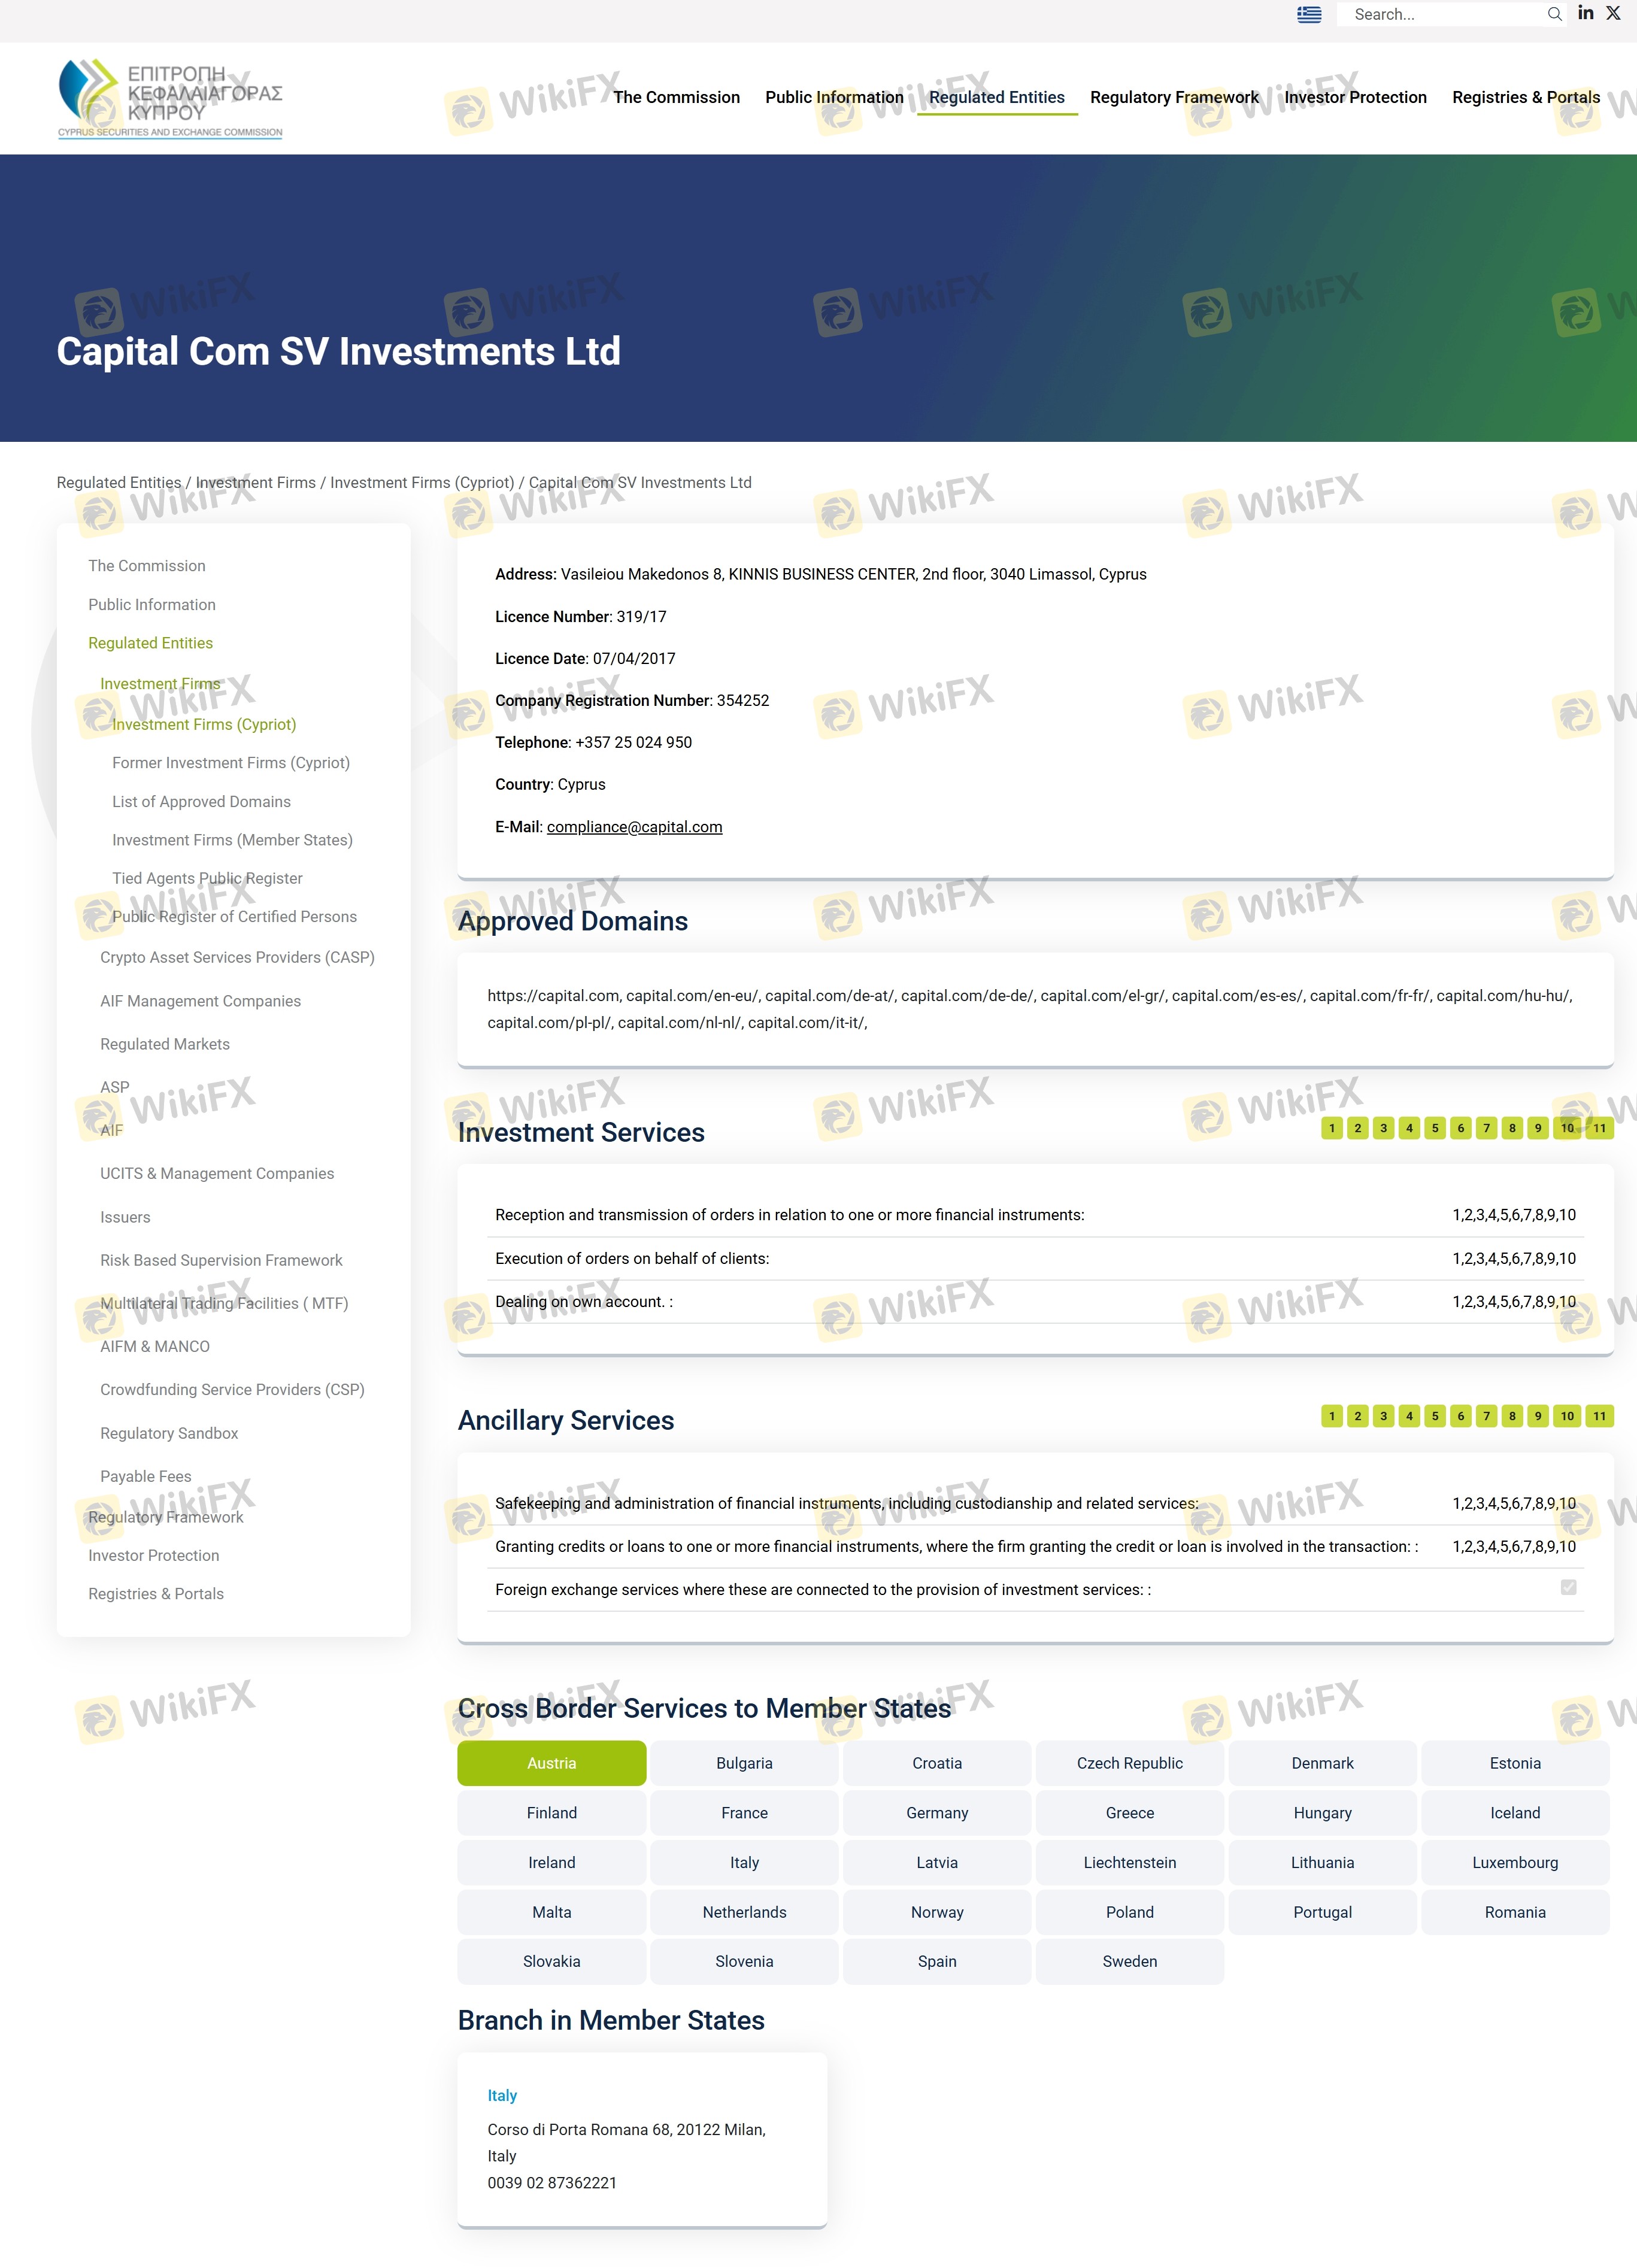Select the Germany member state tab
1637x2268 pixels.
(937, 1813)
